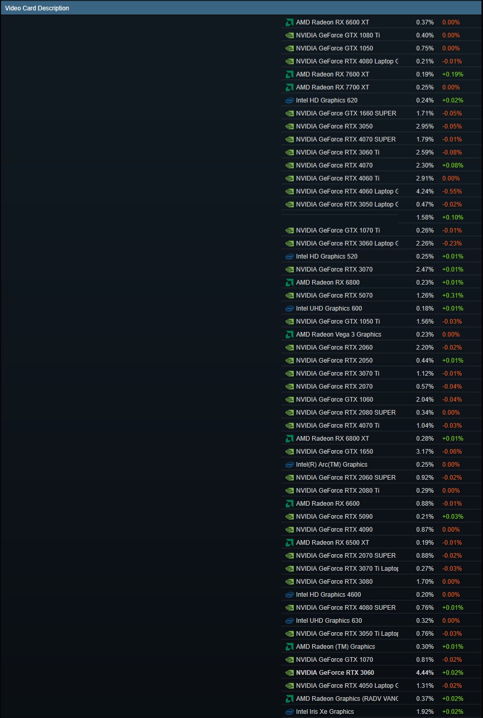Viewport: 483px width, 718px height.
Task: Select the NVIDIA GeForce RTX 2080 Ti name
Action: coord(337,491)
